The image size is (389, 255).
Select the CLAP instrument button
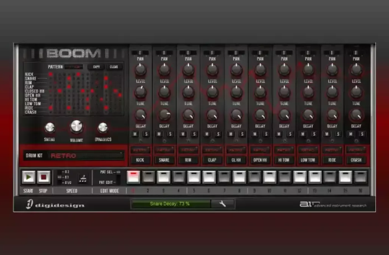tap(212, 160)
